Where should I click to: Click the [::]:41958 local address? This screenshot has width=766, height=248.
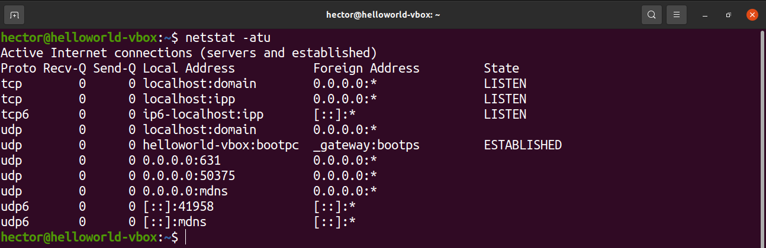pos(178,207)
